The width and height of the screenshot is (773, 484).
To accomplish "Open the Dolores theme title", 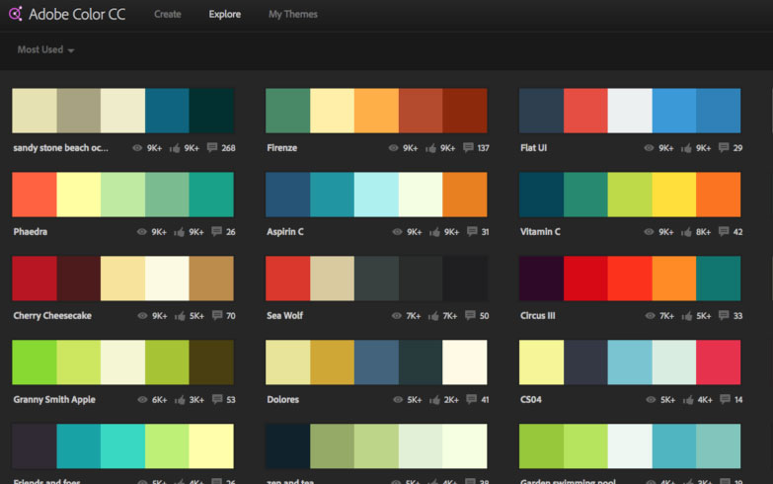I will tap(283, 400).
